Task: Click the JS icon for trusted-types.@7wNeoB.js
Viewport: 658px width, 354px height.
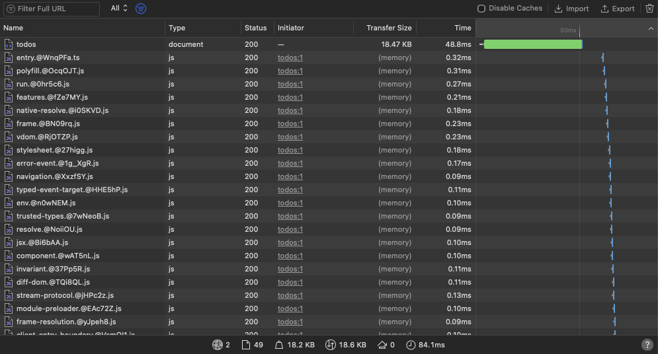Action: click(x=9, y=216)
